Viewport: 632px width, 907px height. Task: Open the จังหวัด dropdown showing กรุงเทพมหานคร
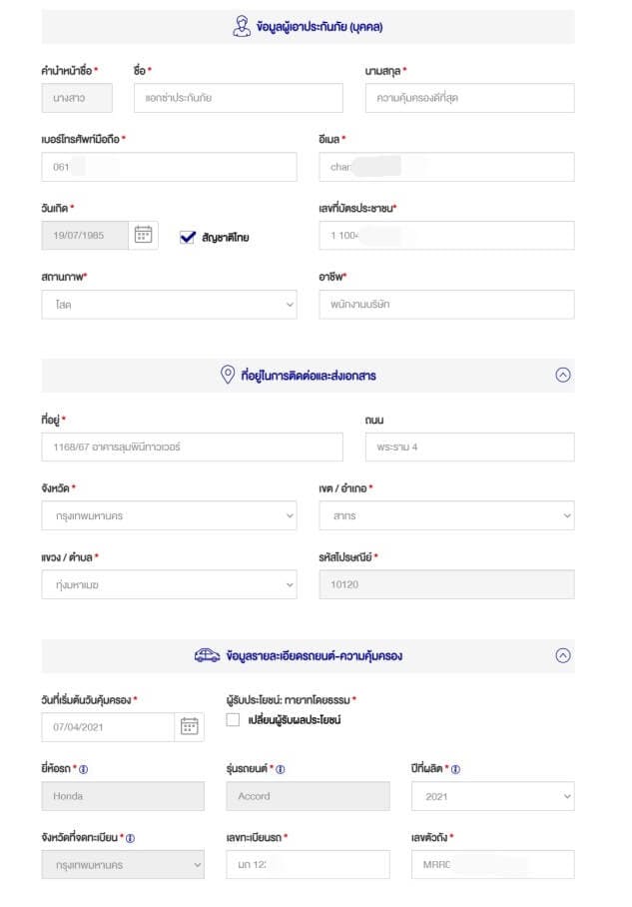[x=169, y=515]
